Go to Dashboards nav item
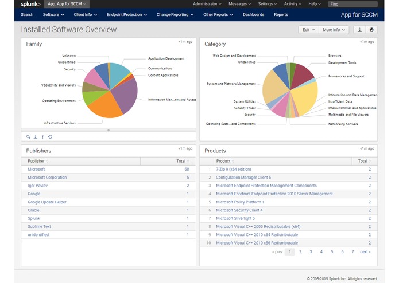Viewport: 399px width, 283px height. coord(253,15)
